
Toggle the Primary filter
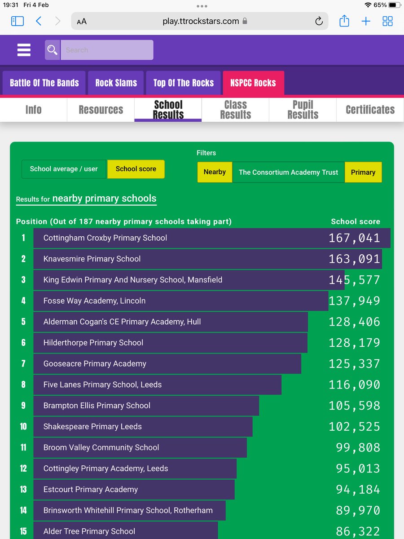[363, 172]
